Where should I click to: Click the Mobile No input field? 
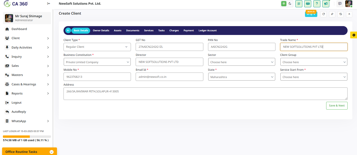tap(97, 77)
